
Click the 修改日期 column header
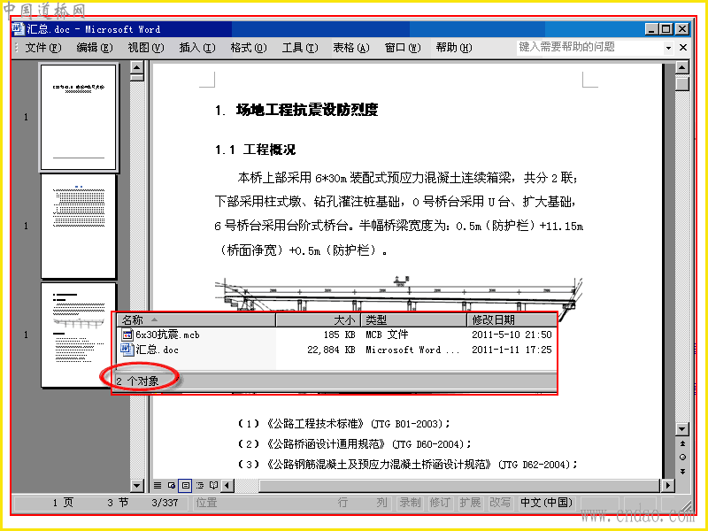coord(512,320)
